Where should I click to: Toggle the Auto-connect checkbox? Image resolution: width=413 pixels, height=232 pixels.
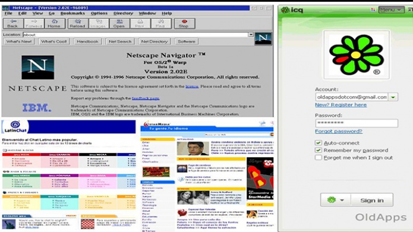point(318,143)
